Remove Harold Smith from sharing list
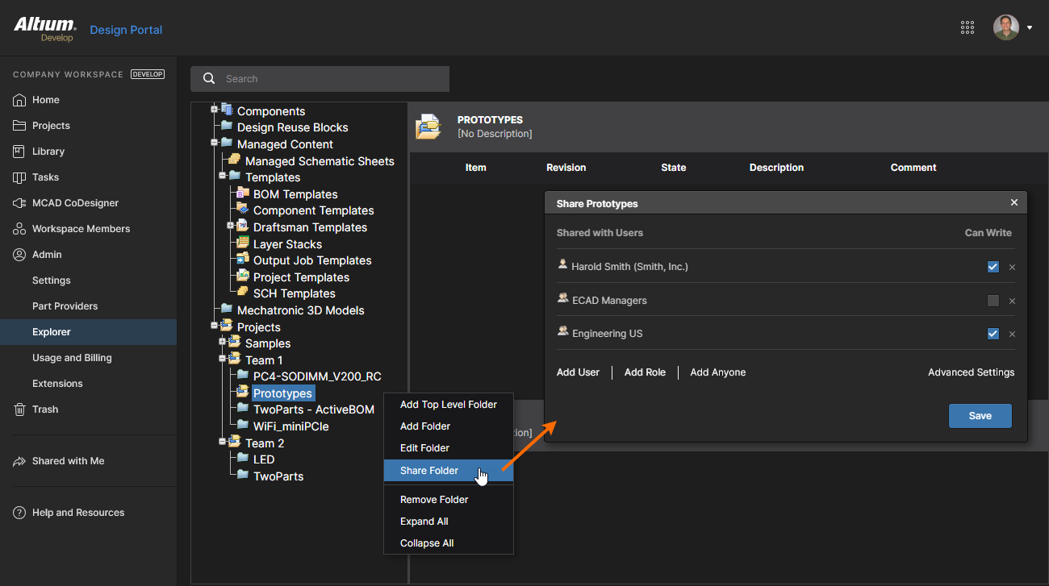Image resolution: width=1049 pixels, height=586 pixels. [1012, 267]
